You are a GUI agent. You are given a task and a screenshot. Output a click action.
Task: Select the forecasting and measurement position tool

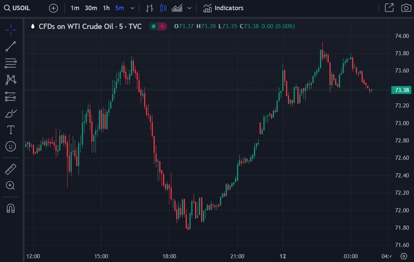click(x=11, y=97)
